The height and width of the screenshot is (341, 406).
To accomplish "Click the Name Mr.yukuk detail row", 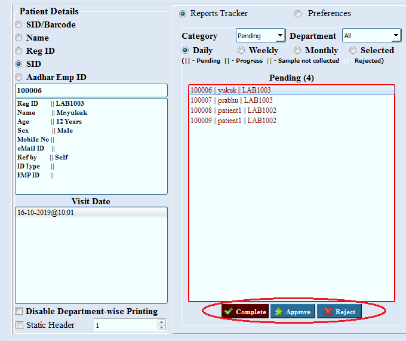I will click(x=53, y=112).
